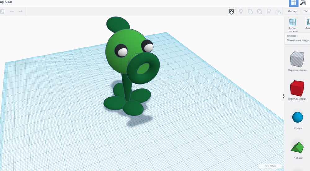Select the dark green leaf atop the head
Image resolution: width=310 pixels, height=171 pixels.
(117, 24)
